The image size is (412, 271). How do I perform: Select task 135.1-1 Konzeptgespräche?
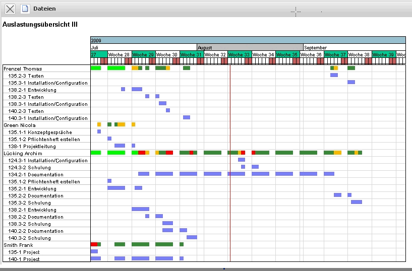tap(46, 132)
